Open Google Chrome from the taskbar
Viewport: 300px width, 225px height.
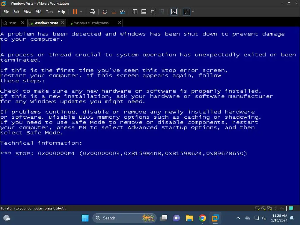(202, 218)
